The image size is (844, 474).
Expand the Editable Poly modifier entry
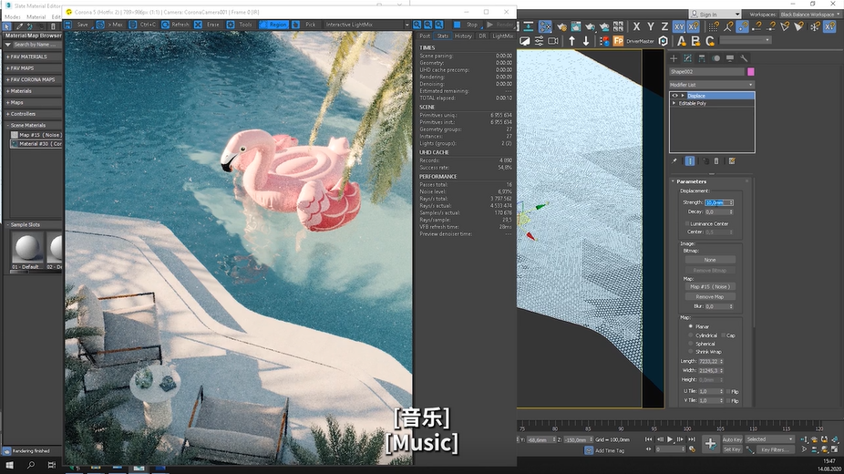674,103
